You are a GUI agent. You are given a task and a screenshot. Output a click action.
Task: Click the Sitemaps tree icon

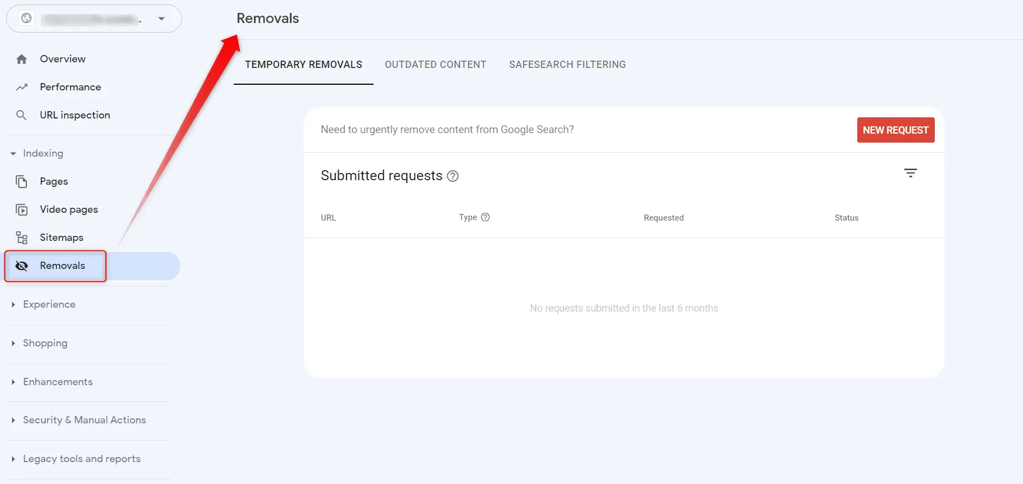click(x=22, y=238)
